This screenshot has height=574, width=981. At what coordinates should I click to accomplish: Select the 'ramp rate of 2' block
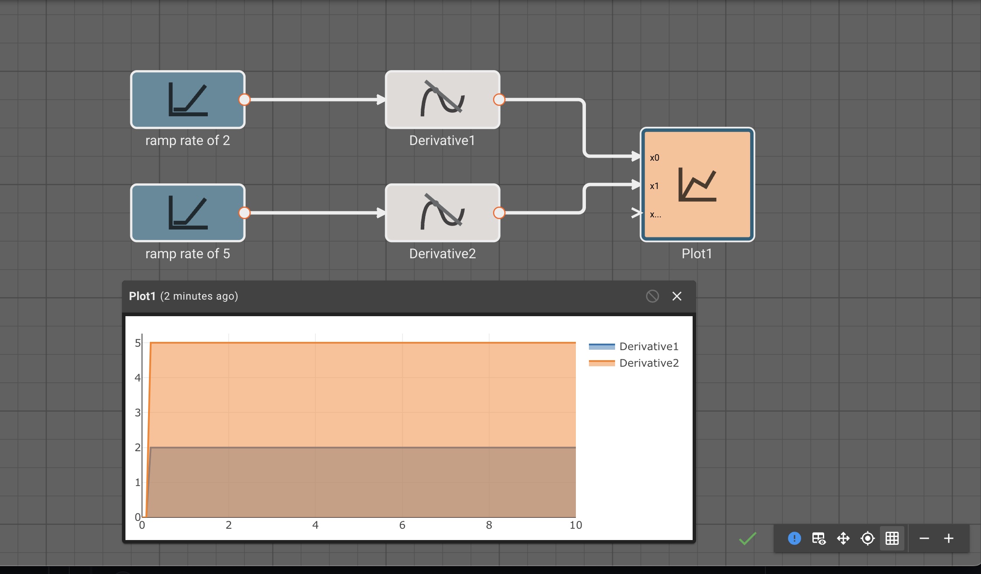pos(188,100)
